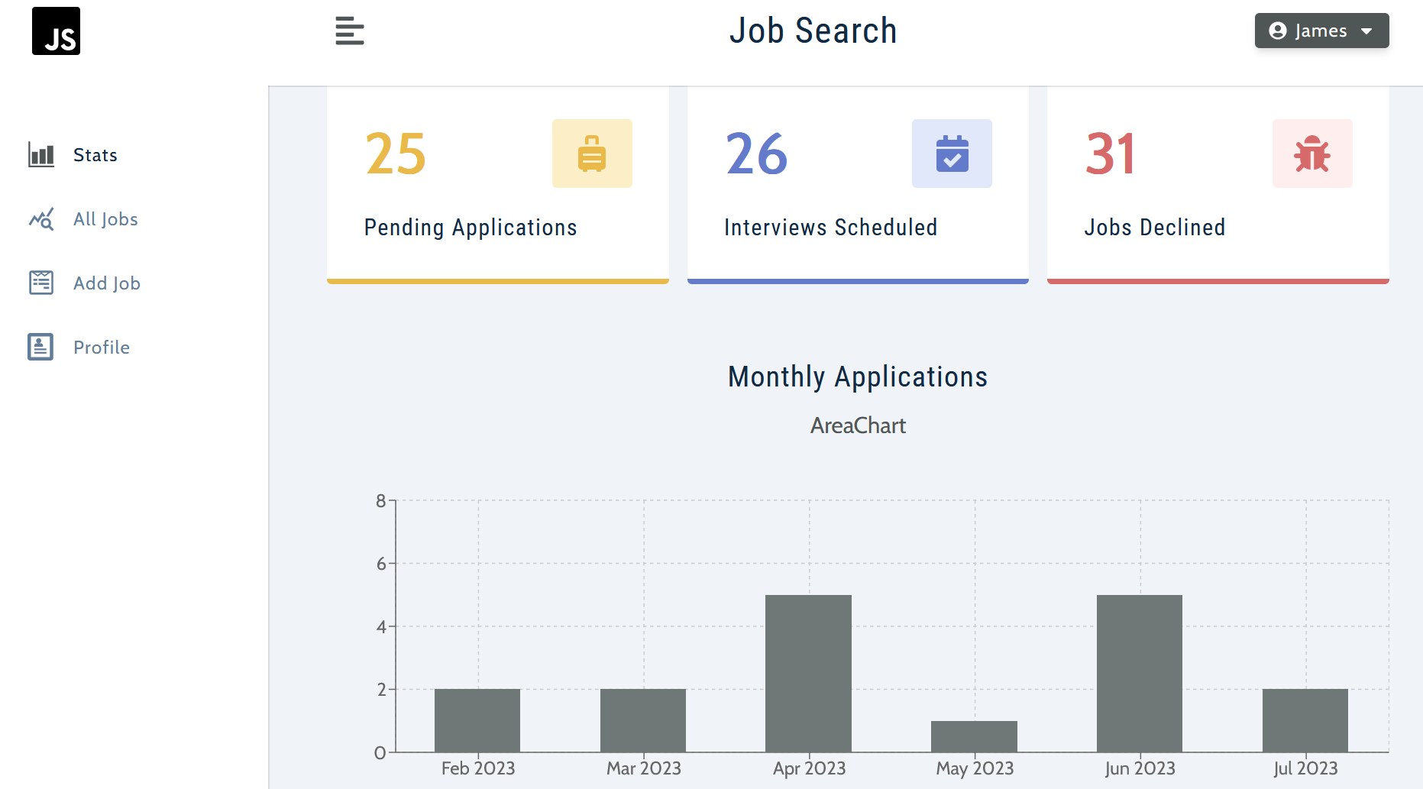This screenshot has height=789, width=1423.
Task: Open the Stats page link
Action: [x=95, y=155]
